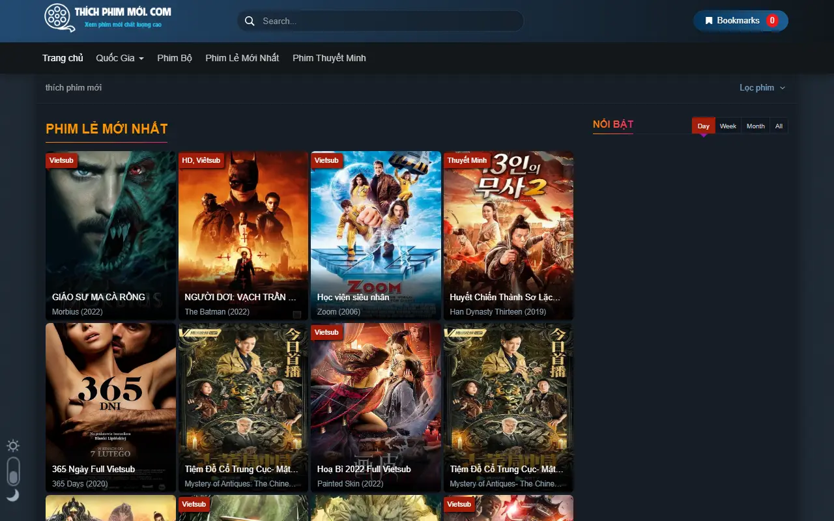Click Học viện siêu nhân title
Image resolution: width=834 pixels, height=521 pixels.
[x=353, y=297]
